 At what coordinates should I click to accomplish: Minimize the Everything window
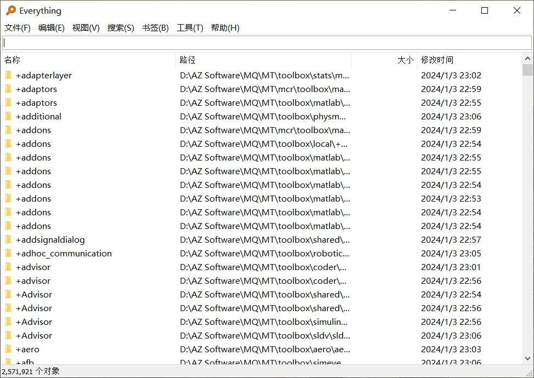[x=453, y=10]
